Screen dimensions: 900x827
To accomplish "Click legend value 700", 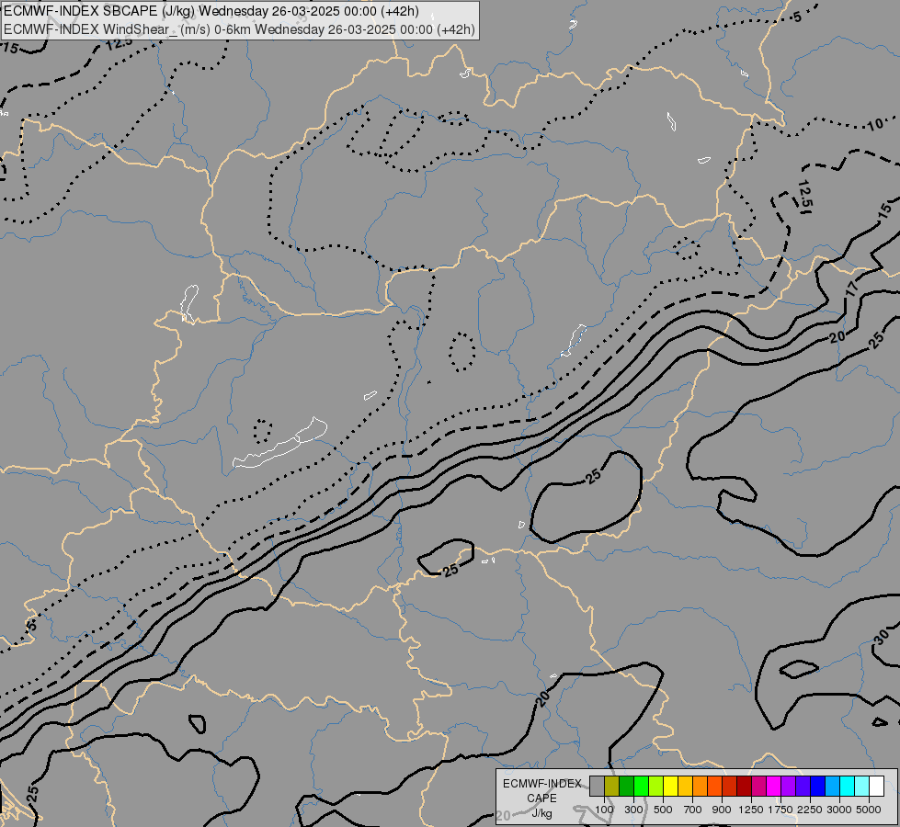I will [693, 810].
